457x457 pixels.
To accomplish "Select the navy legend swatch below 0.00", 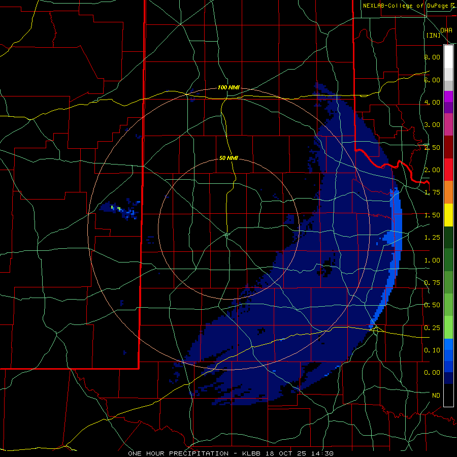I will [448, 378].
